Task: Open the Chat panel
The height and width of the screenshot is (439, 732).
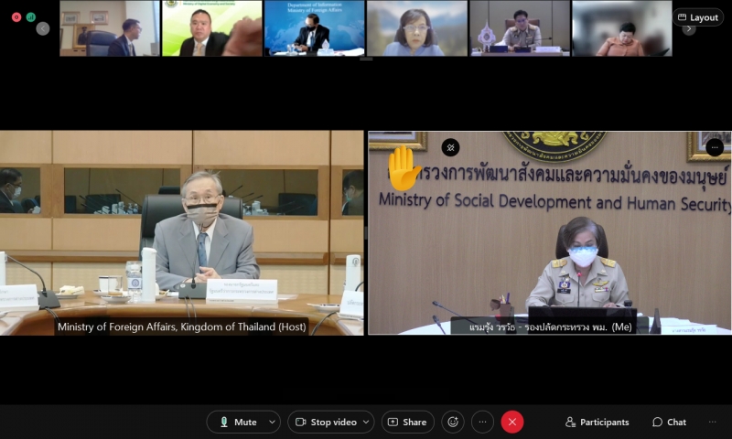Action: coord(669,422)
